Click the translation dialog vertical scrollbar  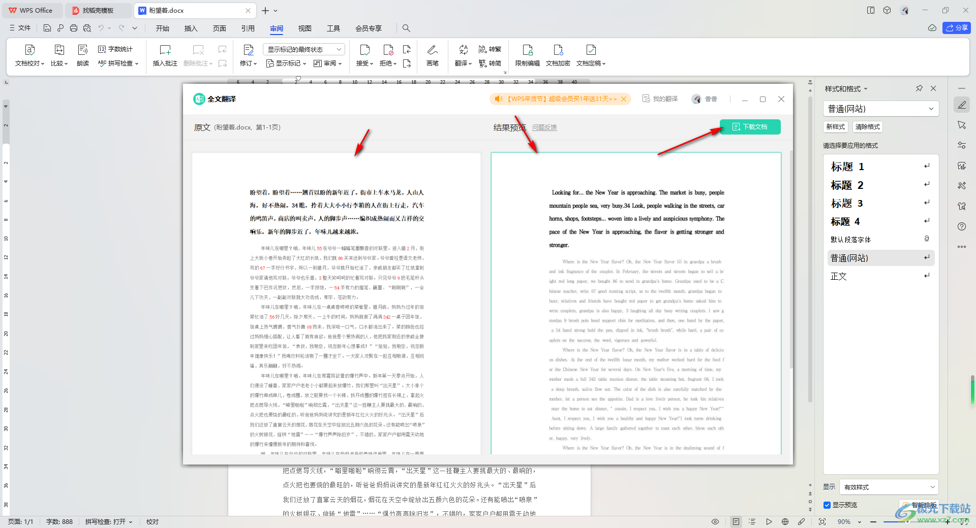coord(791,259)
